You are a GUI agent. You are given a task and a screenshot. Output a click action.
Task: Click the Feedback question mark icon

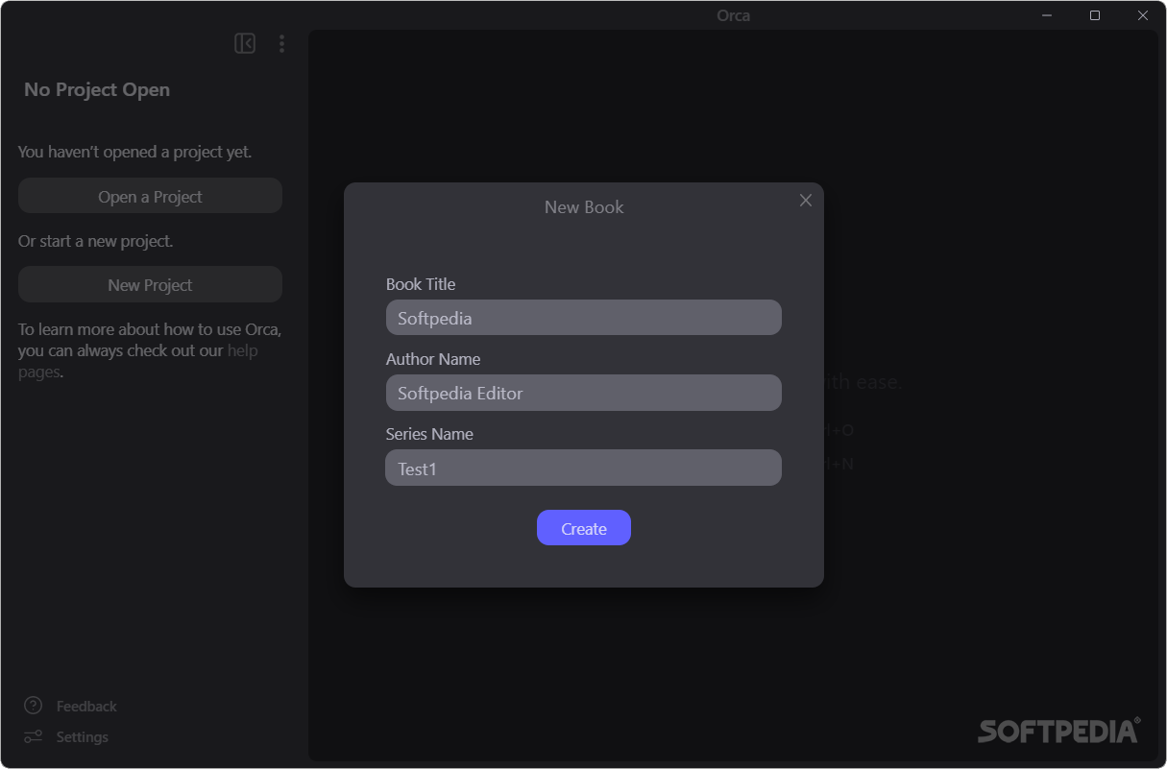point(34,706)
